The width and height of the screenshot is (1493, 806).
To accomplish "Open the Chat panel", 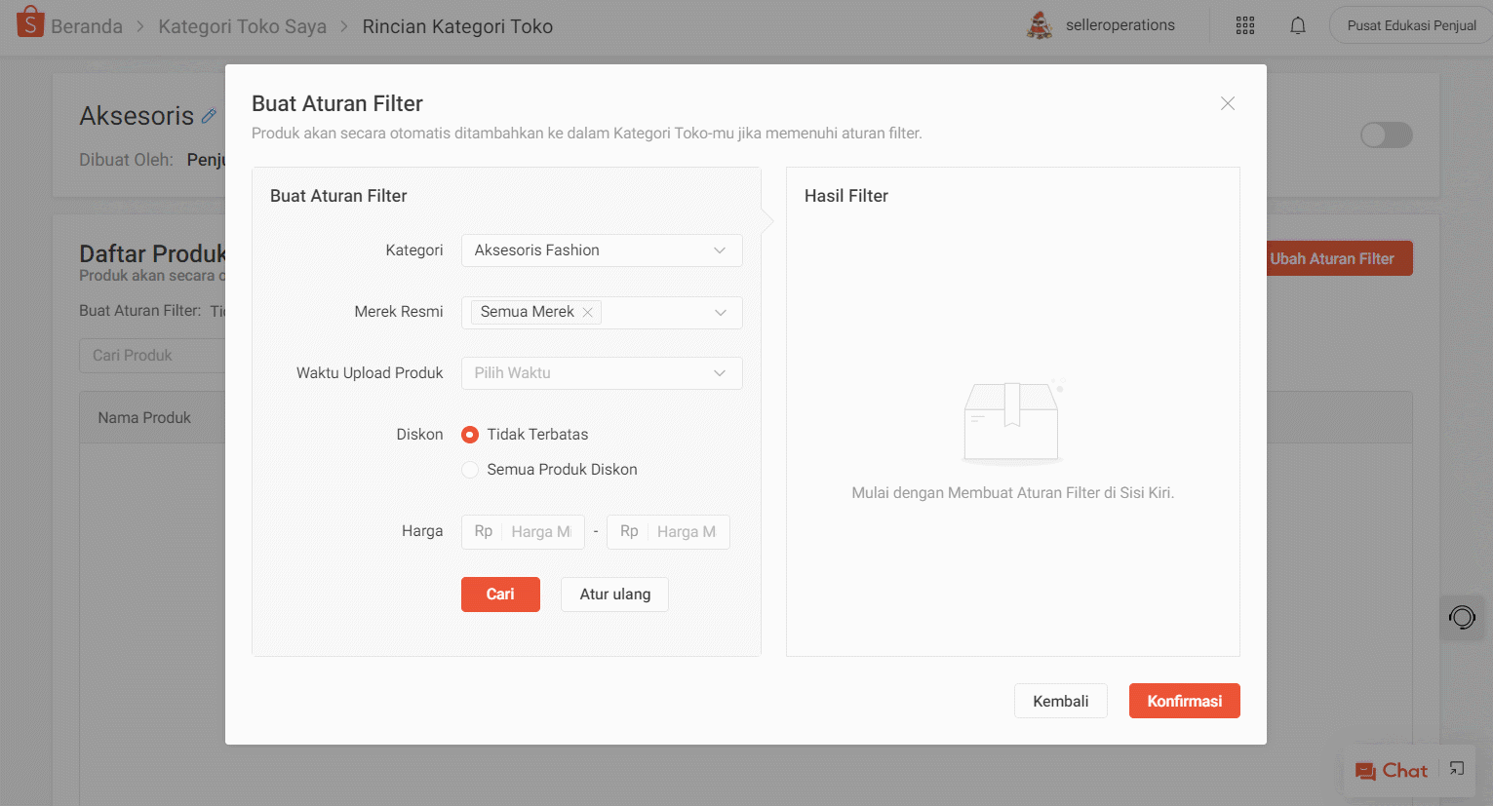I will click(1392, 771).
